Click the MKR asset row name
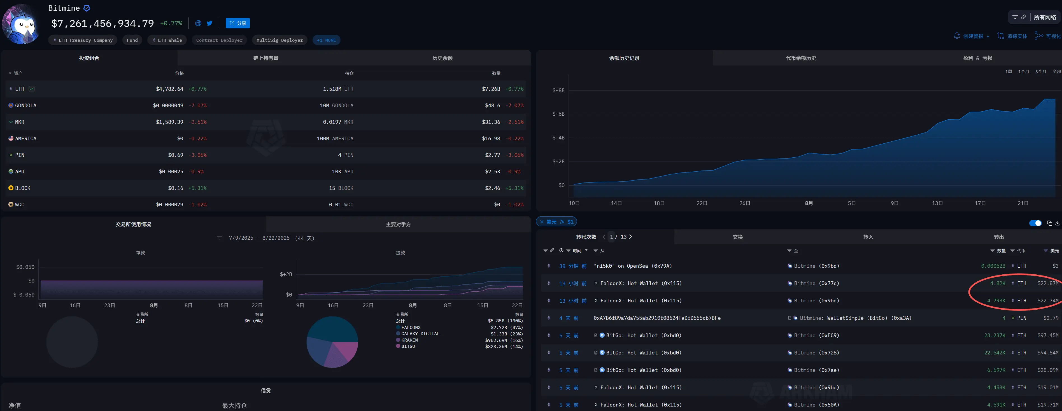The width and height of the screenshot is (1062, 411). coord(20,122)
